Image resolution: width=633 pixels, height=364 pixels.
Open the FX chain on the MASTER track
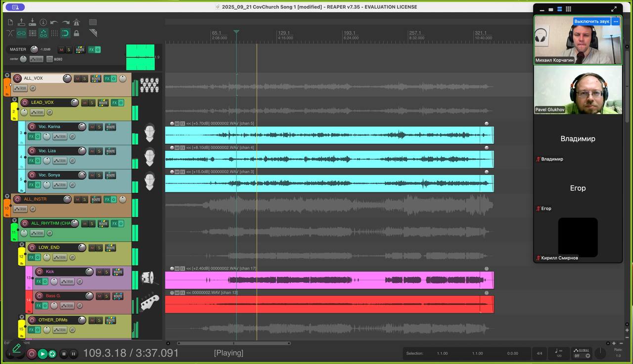pyautogui.click(x=91, y=49)
